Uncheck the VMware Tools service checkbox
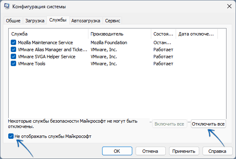 pos(13,64)
